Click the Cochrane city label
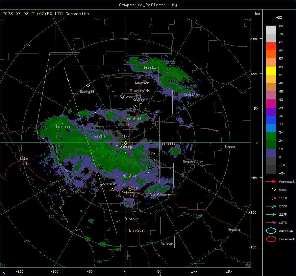This screenshot has height=276, width=296. 108,183
